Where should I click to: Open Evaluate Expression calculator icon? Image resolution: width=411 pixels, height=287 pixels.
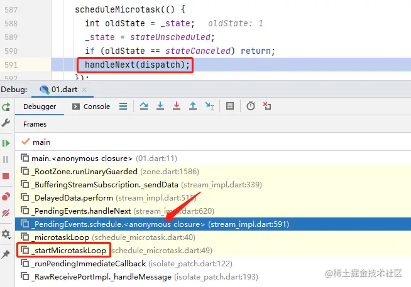[230, 106]
